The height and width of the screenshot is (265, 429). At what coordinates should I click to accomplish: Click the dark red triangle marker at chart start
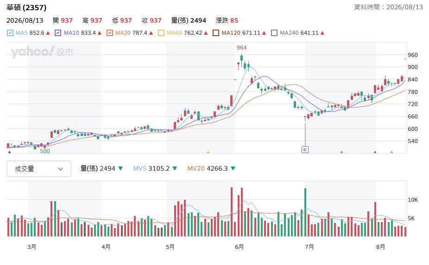point(10,152)
